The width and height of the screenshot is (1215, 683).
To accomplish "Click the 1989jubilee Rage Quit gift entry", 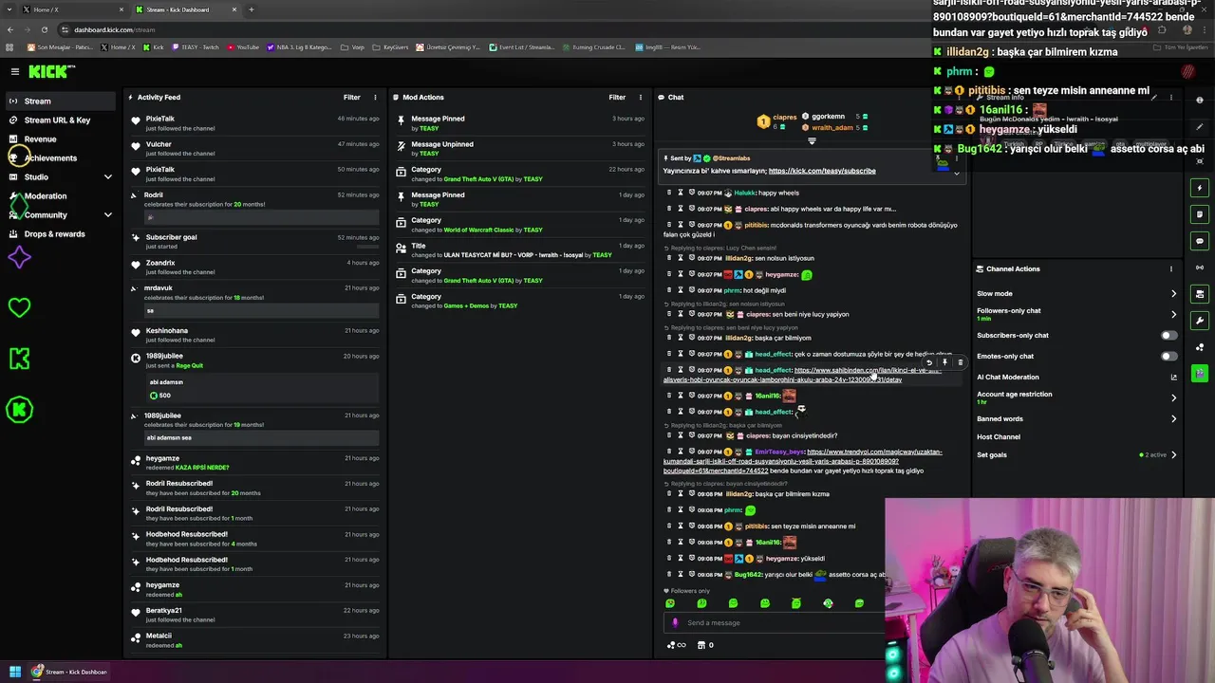I will point(256,377).
